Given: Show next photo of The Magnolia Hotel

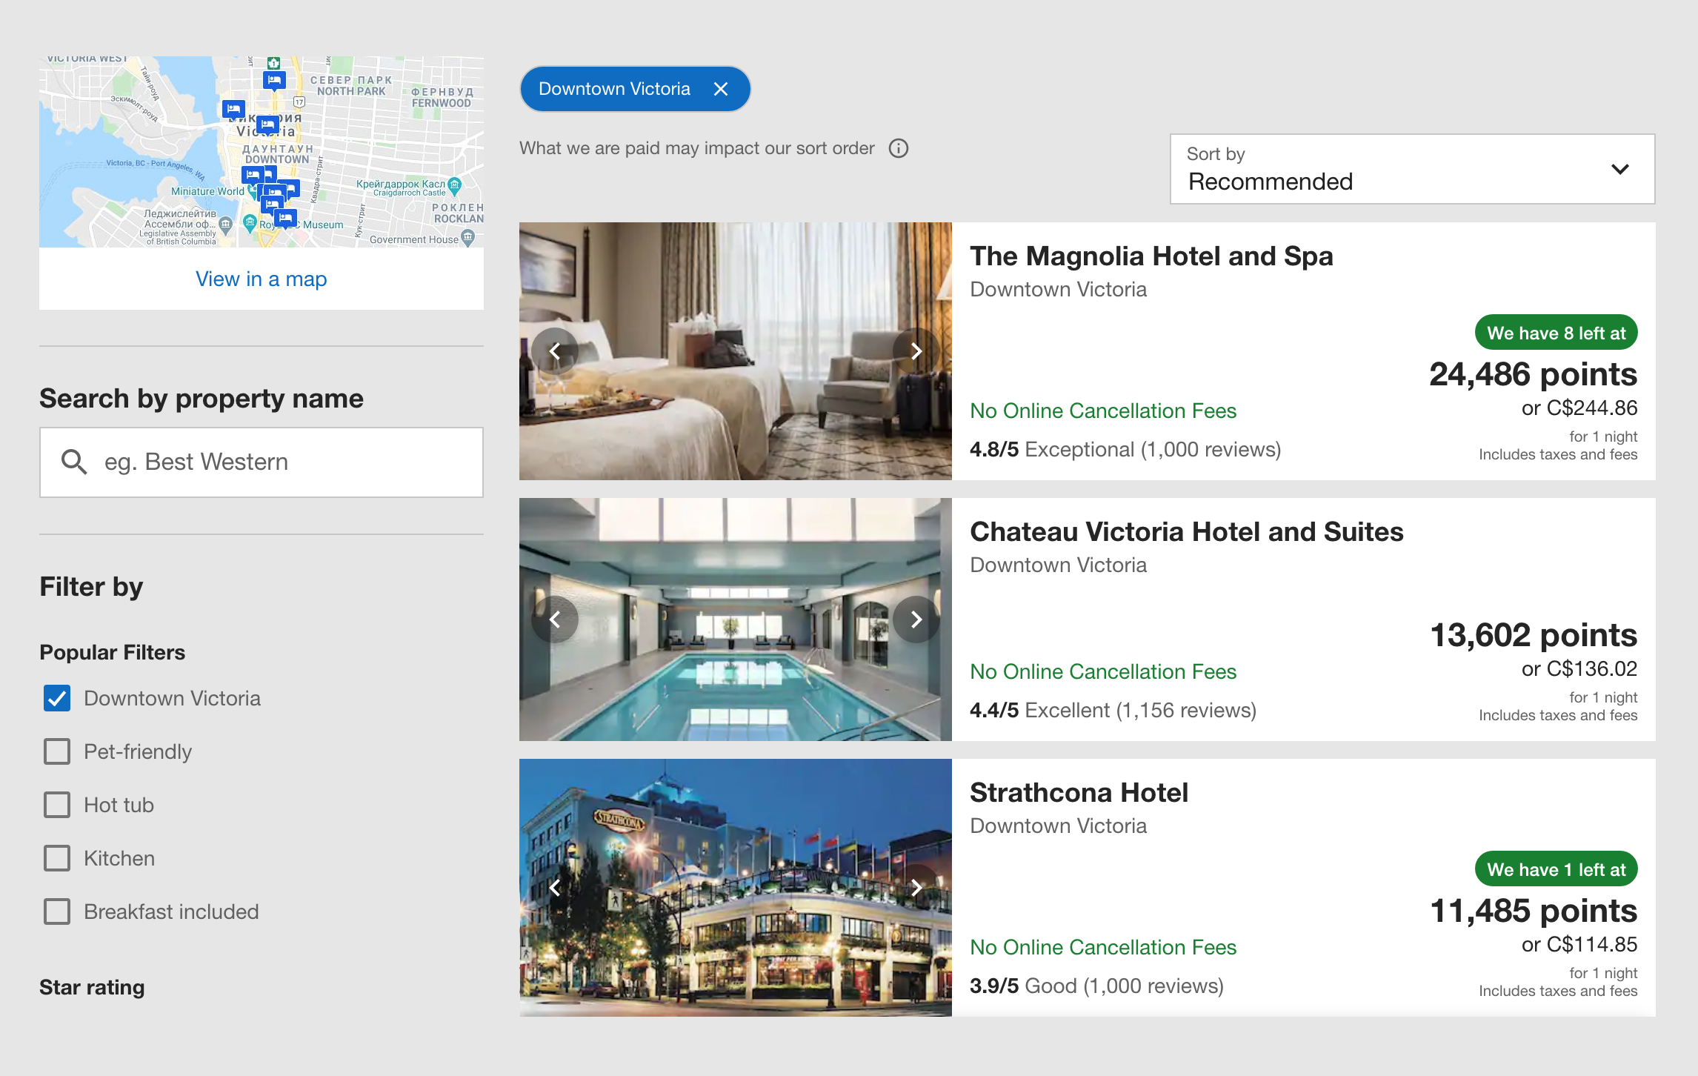Looking at the screenshot, I should (916, 351).
